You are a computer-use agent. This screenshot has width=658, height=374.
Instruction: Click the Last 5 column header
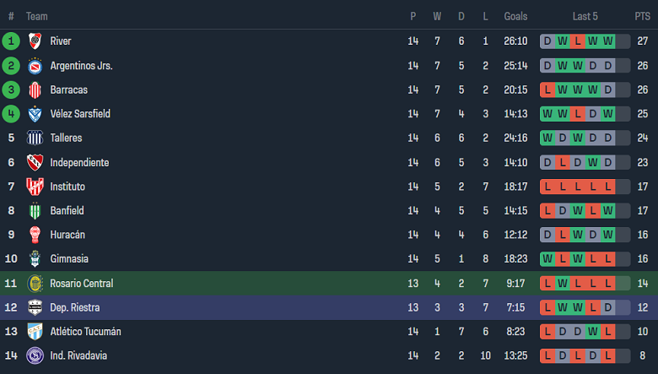pyautogui.click(x=585, y=16)
